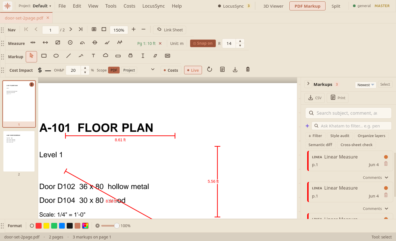
Task: Click the Link Sheet button
Action: [170, 30]
